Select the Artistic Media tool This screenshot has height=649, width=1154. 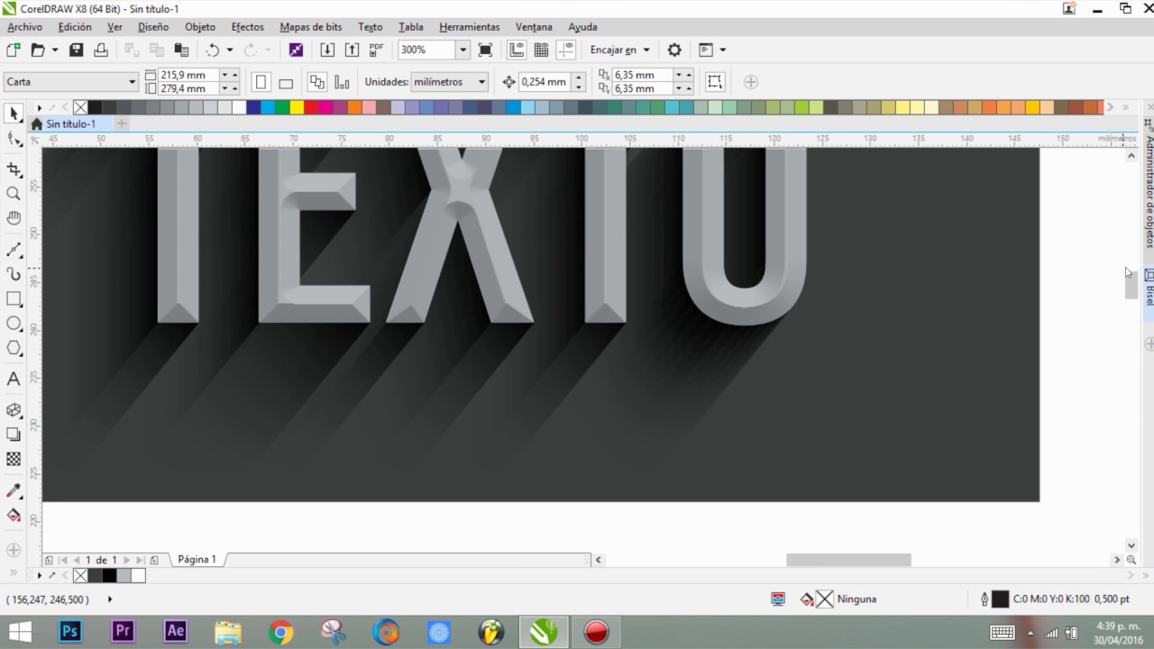tap(14, 274)
